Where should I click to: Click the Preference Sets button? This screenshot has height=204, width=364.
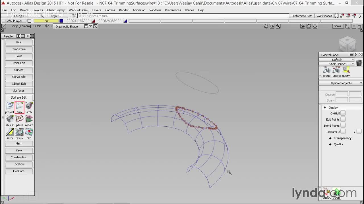point(302,16)
